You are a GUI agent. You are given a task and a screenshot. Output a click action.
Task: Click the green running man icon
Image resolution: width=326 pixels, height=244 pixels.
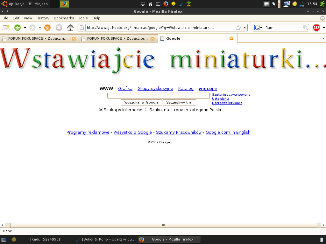point(322,4)
